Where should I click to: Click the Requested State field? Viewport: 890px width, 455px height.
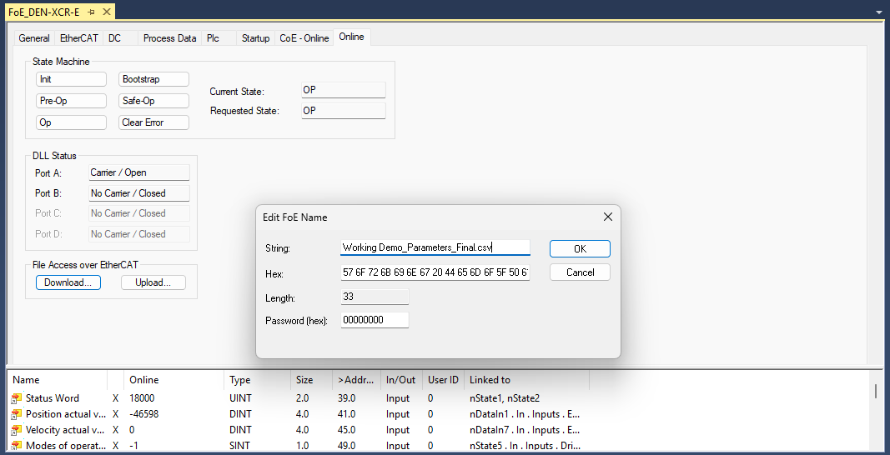344,111
